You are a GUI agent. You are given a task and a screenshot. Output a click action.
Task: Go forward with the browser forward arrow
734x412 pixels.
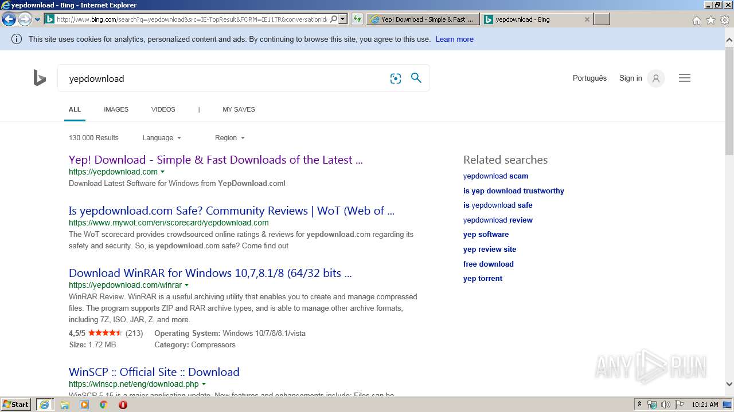(24, 19)
